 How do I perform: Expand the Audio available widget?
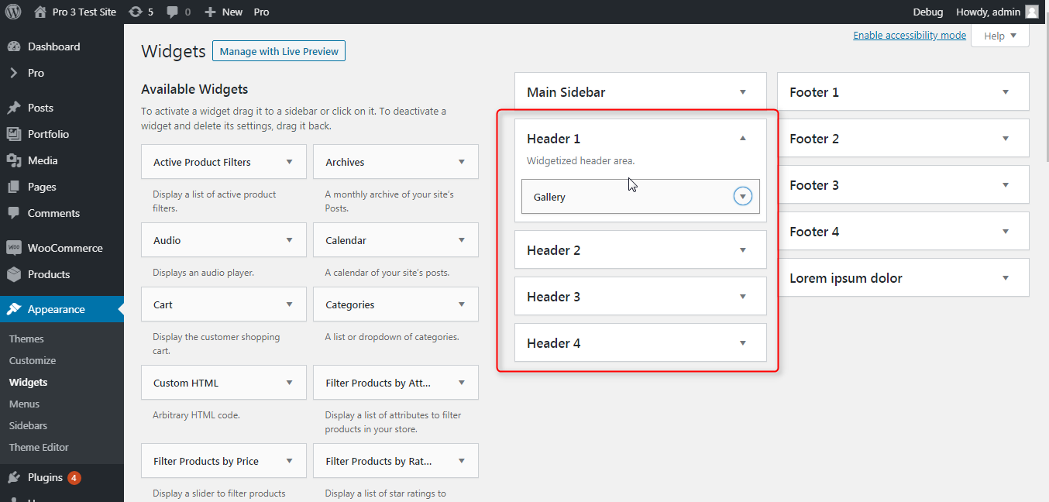click(x=290, y=240)
